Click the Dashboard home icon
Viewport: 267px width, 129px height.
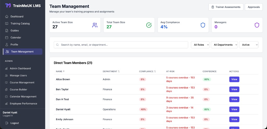(7, 16)
